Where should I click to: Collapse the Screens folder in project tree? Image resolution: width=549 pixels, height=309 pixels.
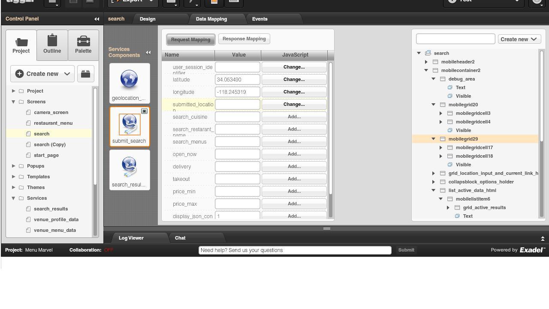(x=14, y=102)
